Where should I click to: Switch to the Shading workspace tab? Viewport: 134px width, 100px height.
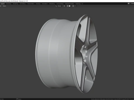click(38, 4)
